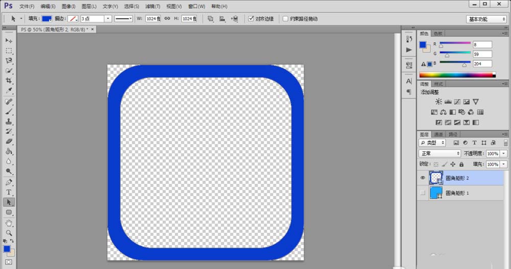Select the Crop tool
511x269 pixels.
coord(9,80)
